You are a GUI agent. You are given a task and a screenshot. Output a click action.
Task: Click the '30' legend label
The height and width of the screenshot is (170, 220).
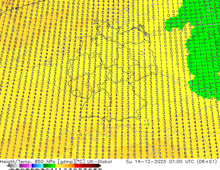click(80, 169)
